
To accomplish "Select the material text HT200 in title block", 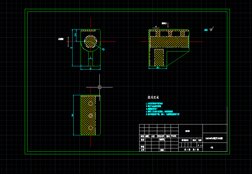I will 187,131.
